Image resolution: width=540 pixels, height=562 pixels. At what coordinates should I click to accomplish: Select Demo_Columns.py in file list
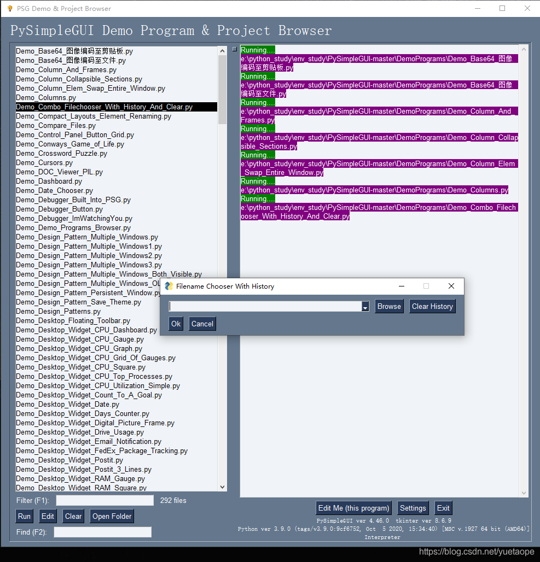coord(116,98)
